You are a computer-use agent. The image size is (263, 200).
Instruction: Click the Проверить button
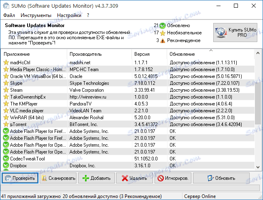[20, 178]
